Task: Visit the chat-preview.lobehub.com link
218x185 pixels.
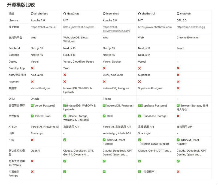Action: point(116,29)
